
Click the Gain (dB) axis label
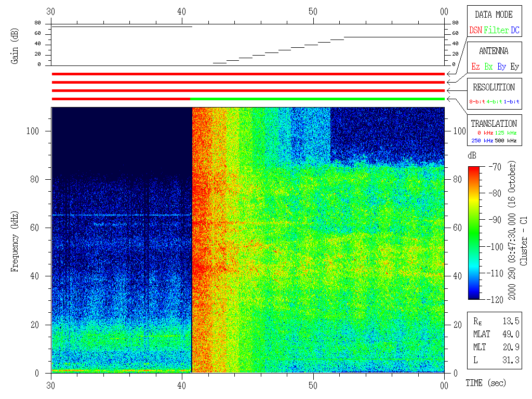[14, 51]
